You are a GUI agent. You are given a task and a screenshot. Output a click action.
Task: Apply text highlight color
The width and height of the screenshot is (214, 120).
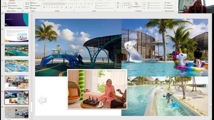coord(67,7)
